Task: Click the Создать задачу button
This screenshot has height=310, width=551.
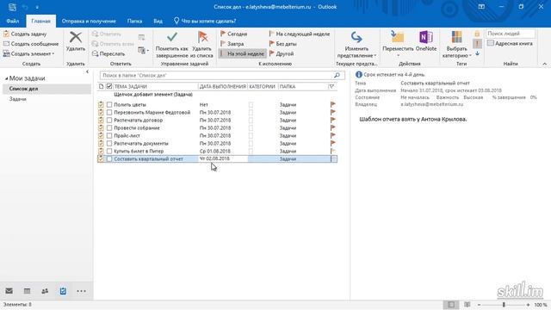Action: click(25, 34)
